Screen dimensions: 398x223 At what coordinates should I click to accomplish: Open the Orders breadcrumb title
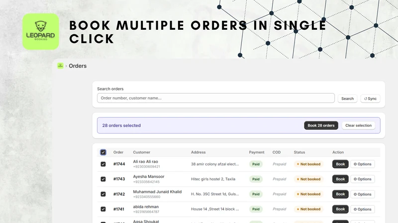pyautogui.click(x=78, y=66)
